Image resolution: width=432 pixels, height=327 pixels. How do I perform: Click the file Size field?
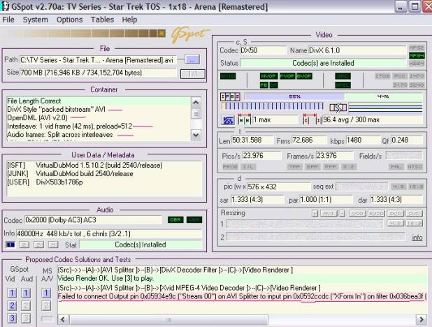[98, 73]
